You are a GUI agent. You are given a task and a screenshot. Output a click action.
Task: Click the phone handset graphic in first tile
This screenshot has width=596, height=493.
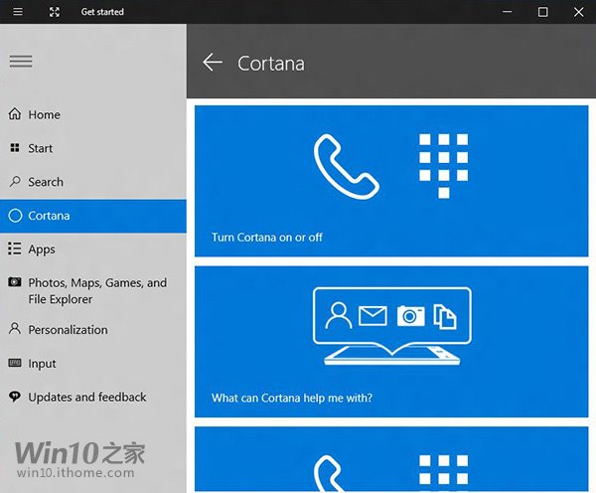pyautogui.click(x=347, y=166)
